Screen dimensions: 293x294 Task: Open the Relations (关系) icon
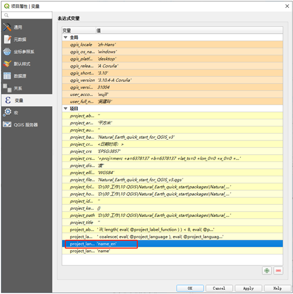7,88
